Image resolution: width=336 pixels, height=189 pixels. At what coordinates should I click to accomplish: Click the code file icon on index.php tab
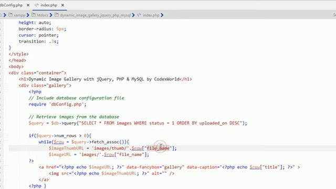(37, 5)
